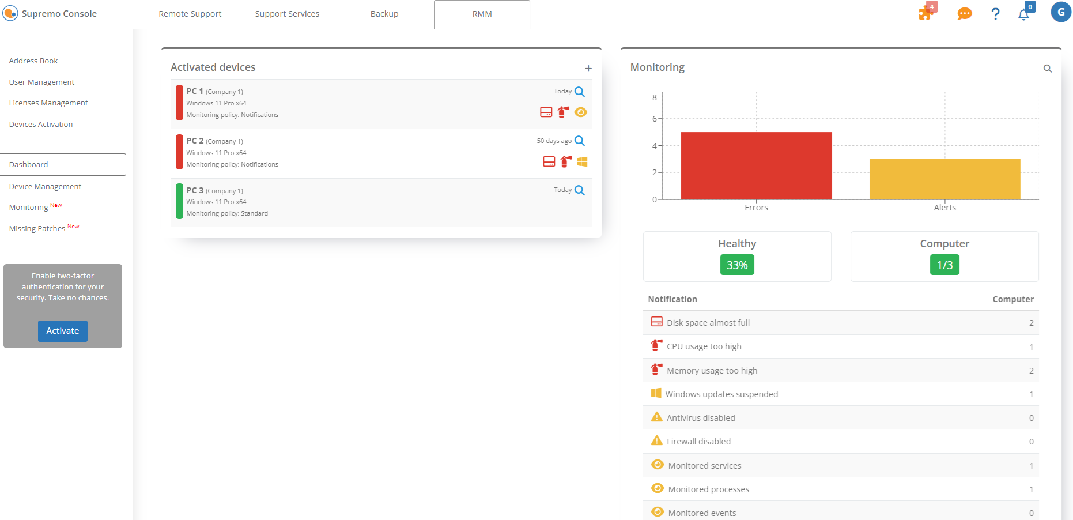The width and height of the screenshot is (1073, 520).
Task: Click the 'Disk space almost full' text
Action: [x=708, y=323]
